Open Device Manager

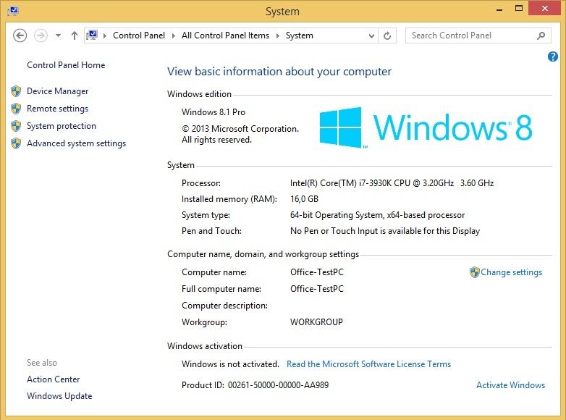click(58, 91)
